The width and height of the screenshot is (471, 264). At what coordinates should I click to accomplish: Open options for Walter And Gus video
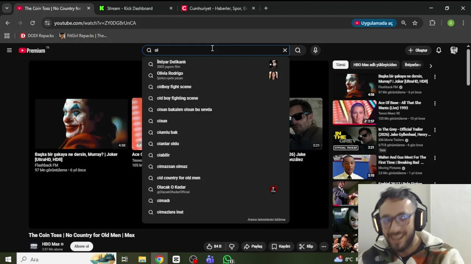coord(435,158)
